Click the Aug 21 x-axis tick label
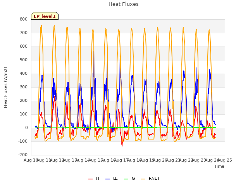Viewport: 248px width, 186px height. 173,160
